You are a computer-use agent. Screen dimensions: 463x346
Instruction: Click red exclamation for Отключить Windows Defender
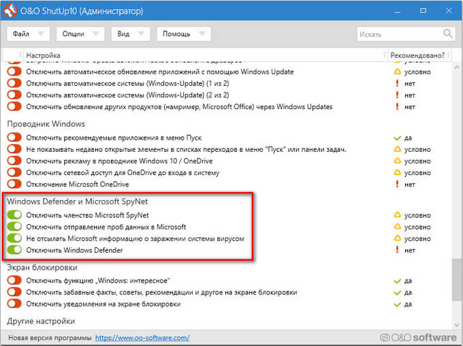point(397,250)
